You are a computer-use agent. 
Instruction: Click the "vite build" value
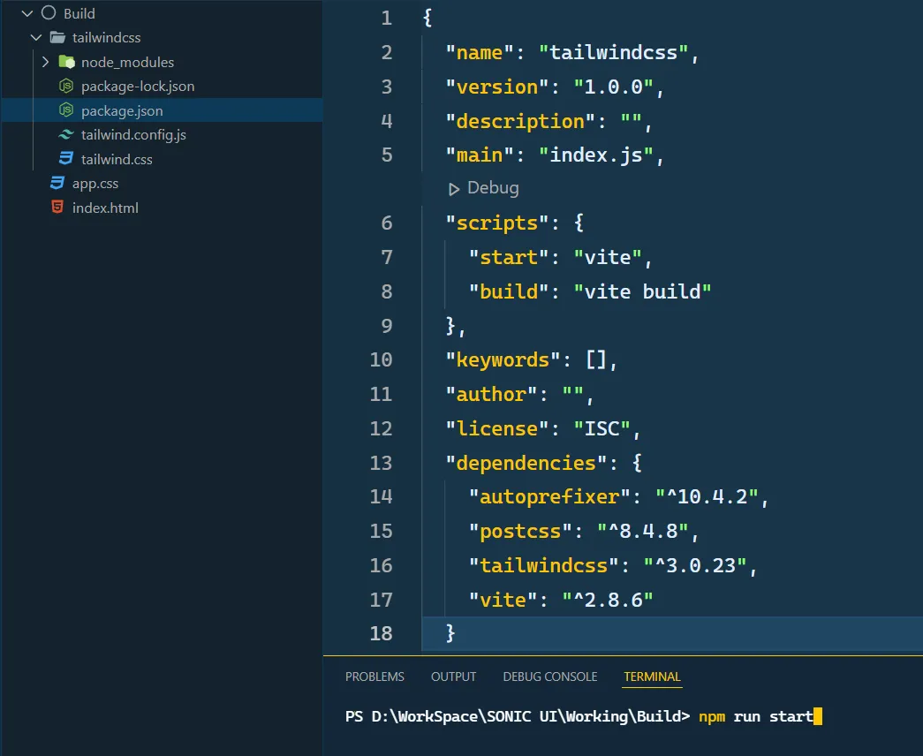pos(642,291)
